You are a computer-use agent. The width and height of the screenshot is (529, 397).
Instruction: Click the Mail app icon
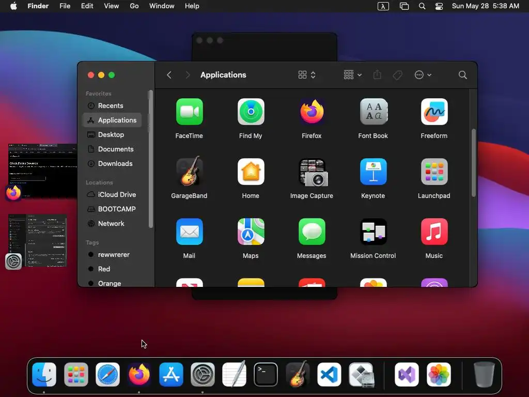click(189, 232)
